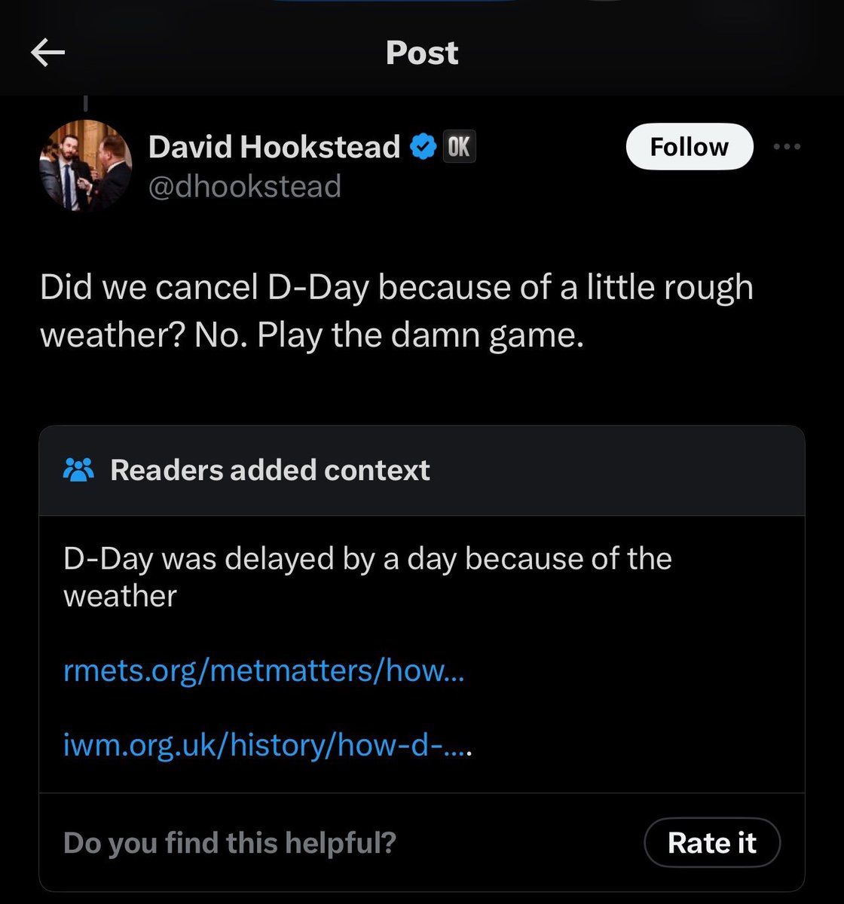
Task: Tap the back arrow icon
Action: tap(47, 53)
